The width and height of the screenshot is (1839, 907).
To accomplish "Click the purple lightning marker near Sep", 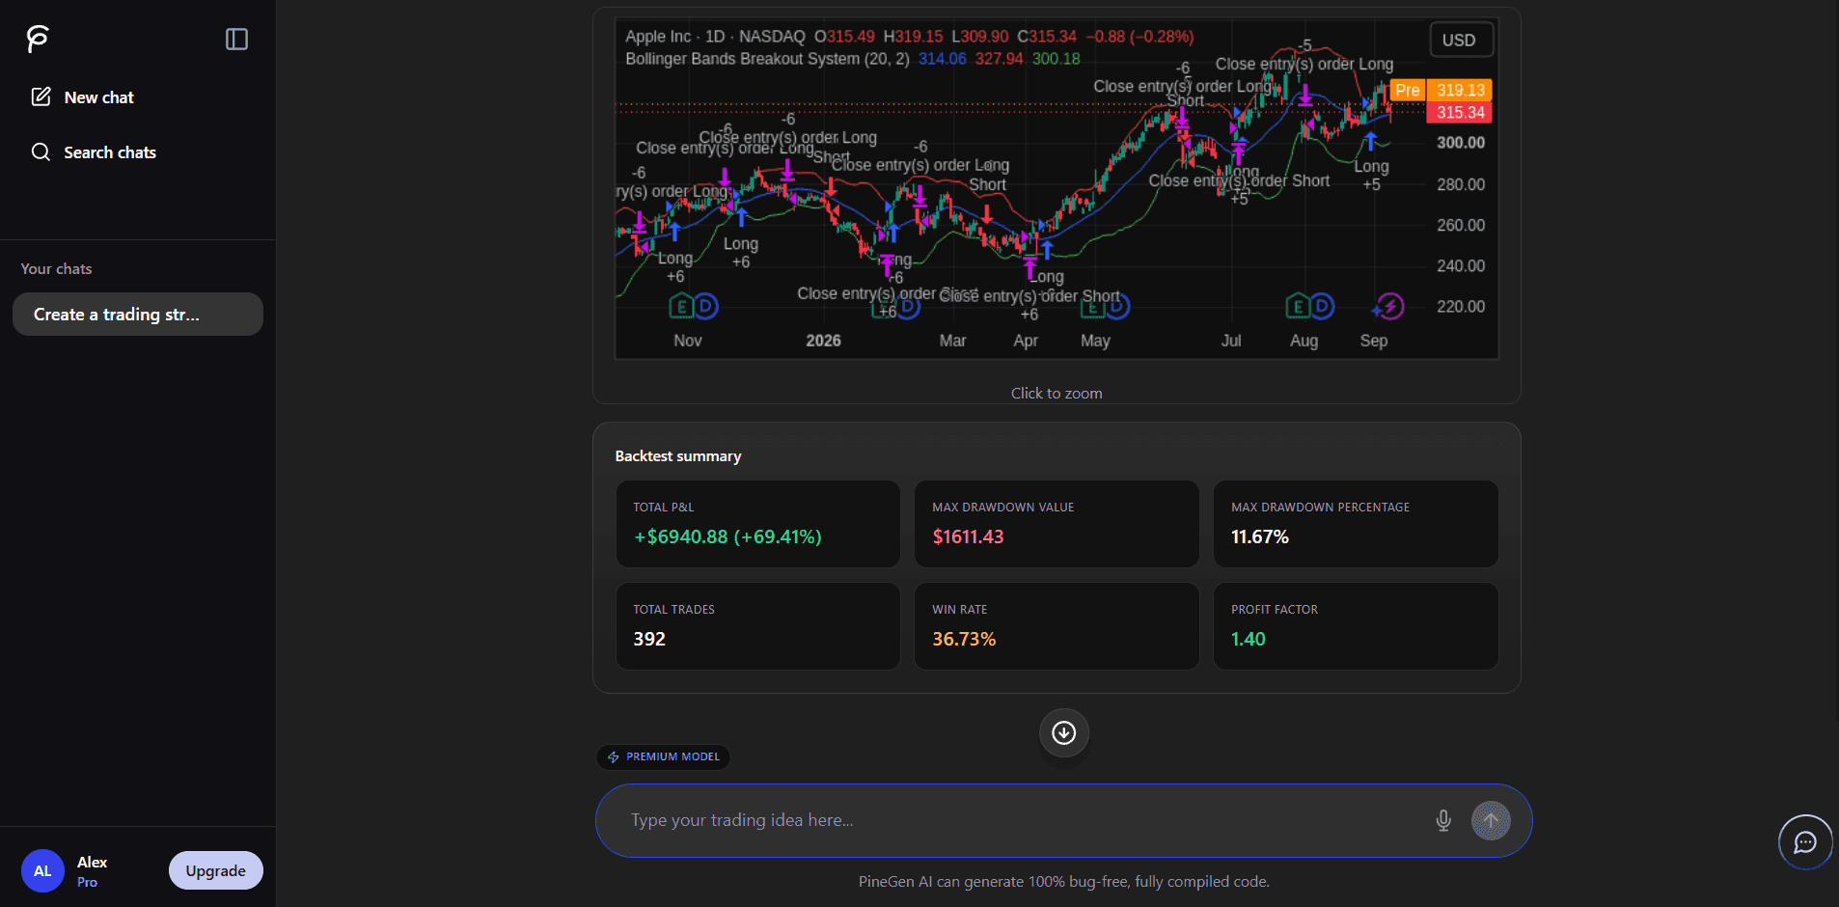I will coord(1389,307).
